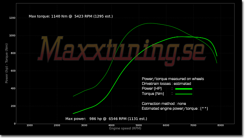Click the 0 y-axis tick label

point(15,124)
